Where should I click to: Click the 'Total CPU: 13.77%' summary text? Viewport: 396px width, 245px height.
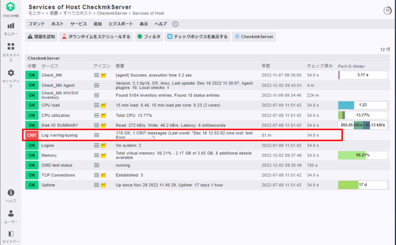[134, 115]
